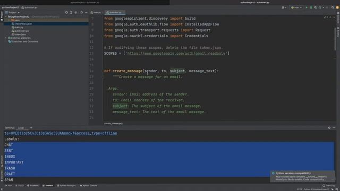
Task: Select the Terminal tool window tab
Action: click(x=48, y=186)
